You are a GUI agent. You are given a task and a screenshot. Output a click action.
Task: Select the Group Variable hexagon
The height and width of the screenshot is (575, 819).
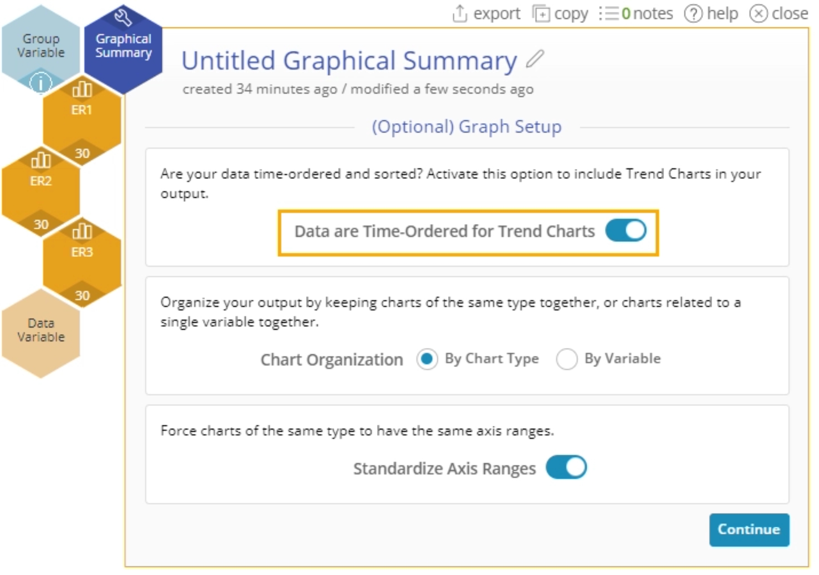click(41, 46)
